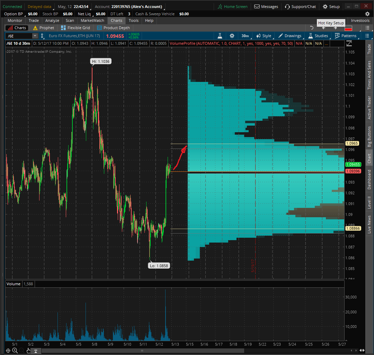Click the zoom in magnifier
Image resolution: width=374 pixels, height=355 pixels.
15,350
